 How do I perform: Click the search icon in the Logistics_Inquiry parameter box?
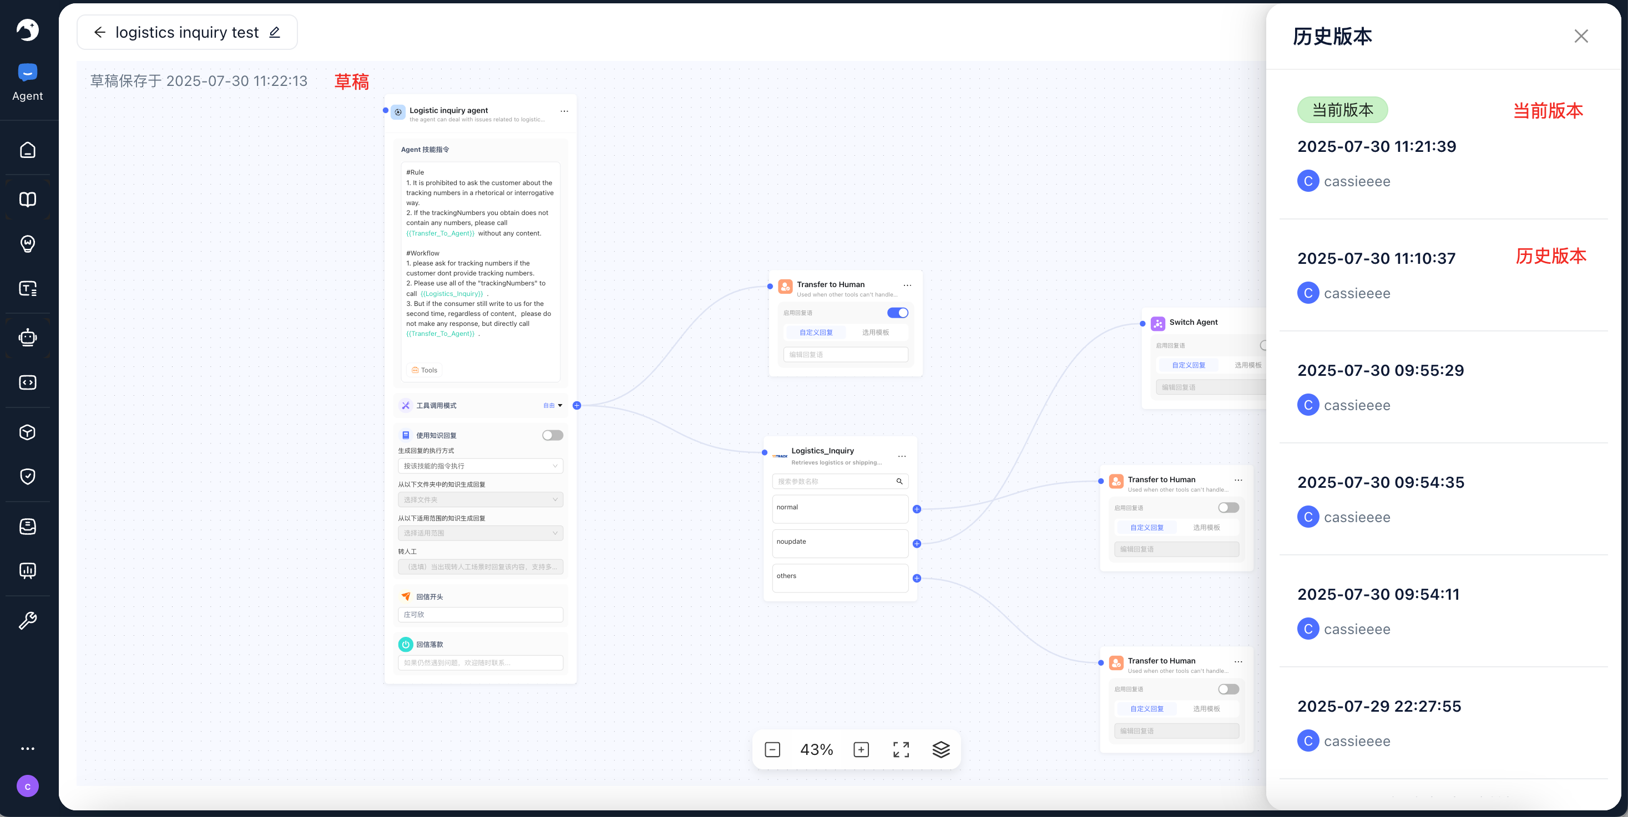click(899, 481)
